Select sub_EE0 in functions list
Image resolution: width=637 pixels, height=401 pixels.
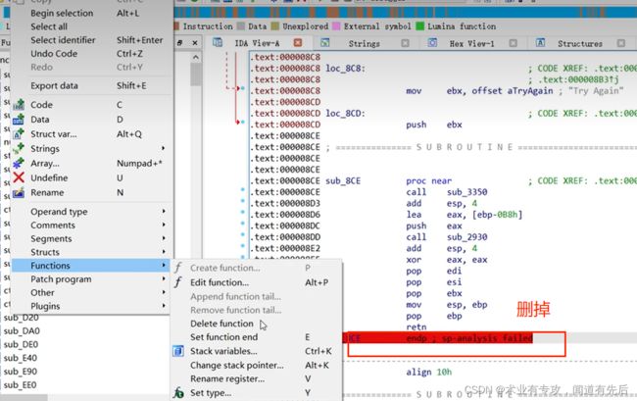tap(20, 384)
